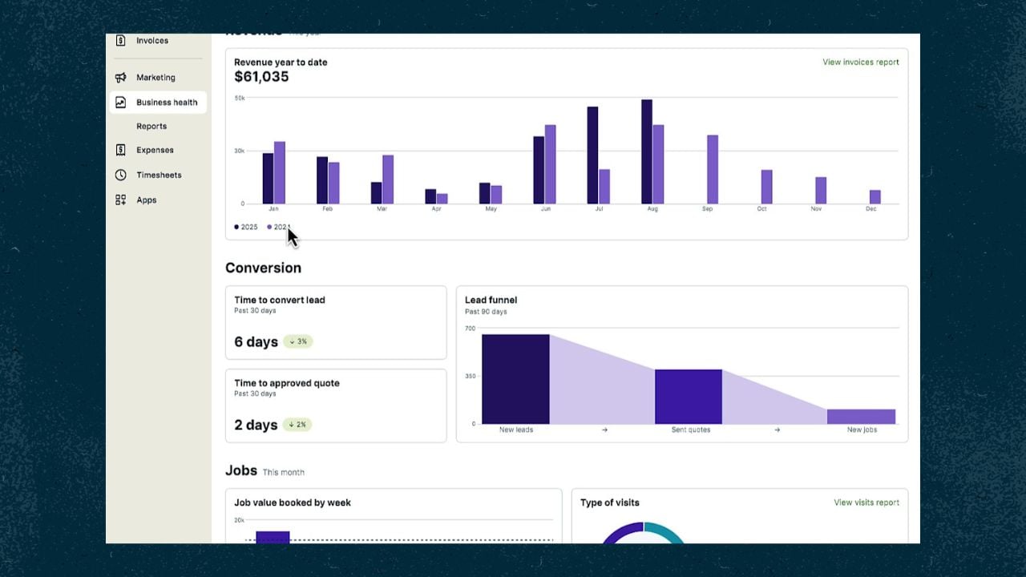Open the View visits report link
1026x577 pixels.
coord(866,502)
